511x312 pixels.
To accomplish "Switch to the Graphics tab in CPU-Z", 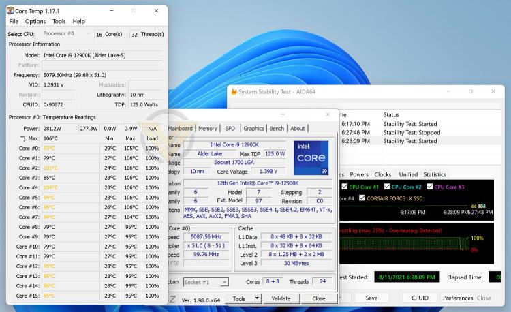I will (253, 128).
